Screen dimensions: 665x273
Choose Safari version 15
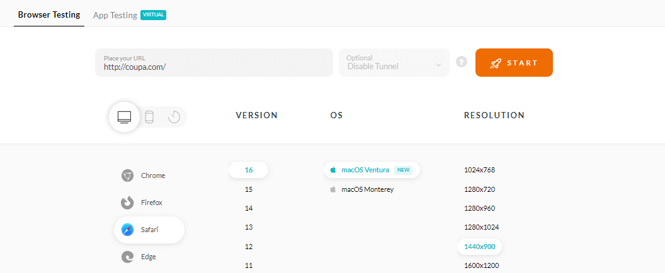pos(249,189)
